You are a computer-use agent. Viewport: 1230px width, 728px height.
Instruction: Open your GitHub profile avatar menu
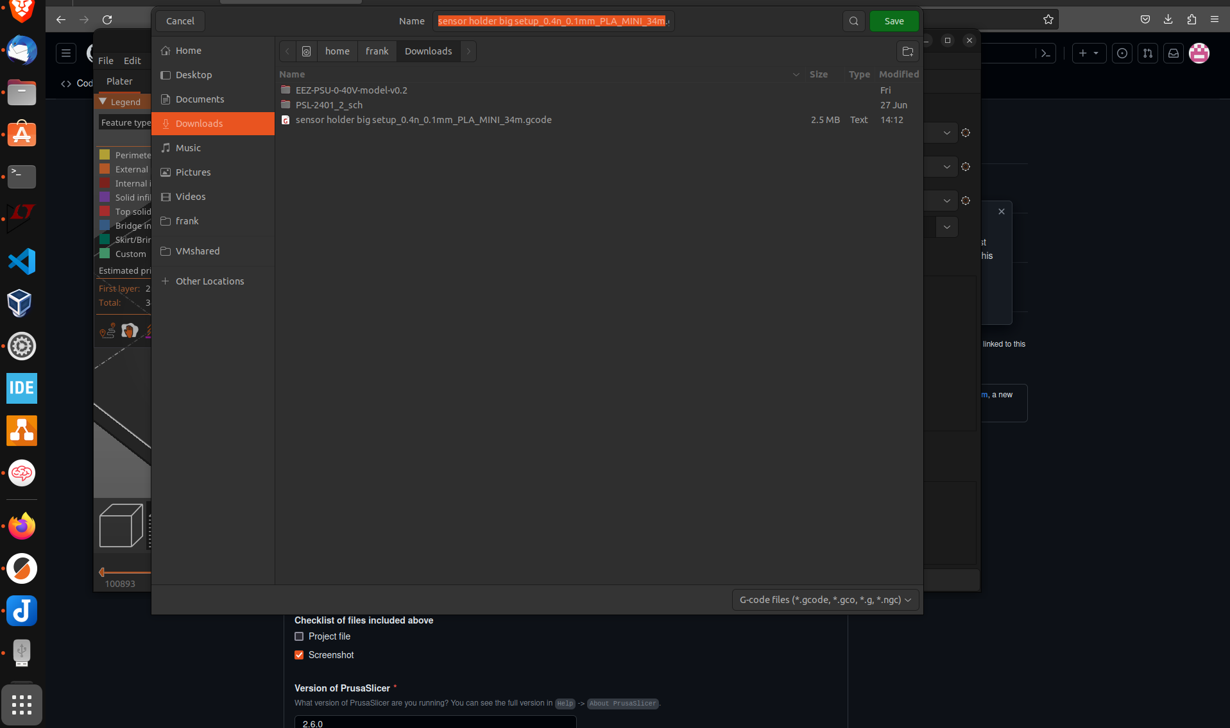click(1200, 53)
